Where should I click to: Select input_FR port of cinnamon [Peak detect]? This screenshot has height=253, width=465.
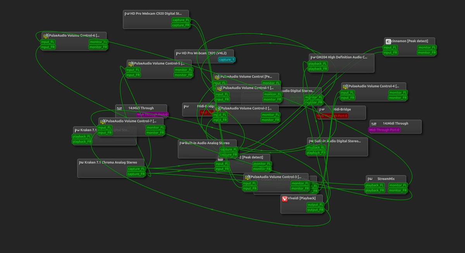(391, 53)
